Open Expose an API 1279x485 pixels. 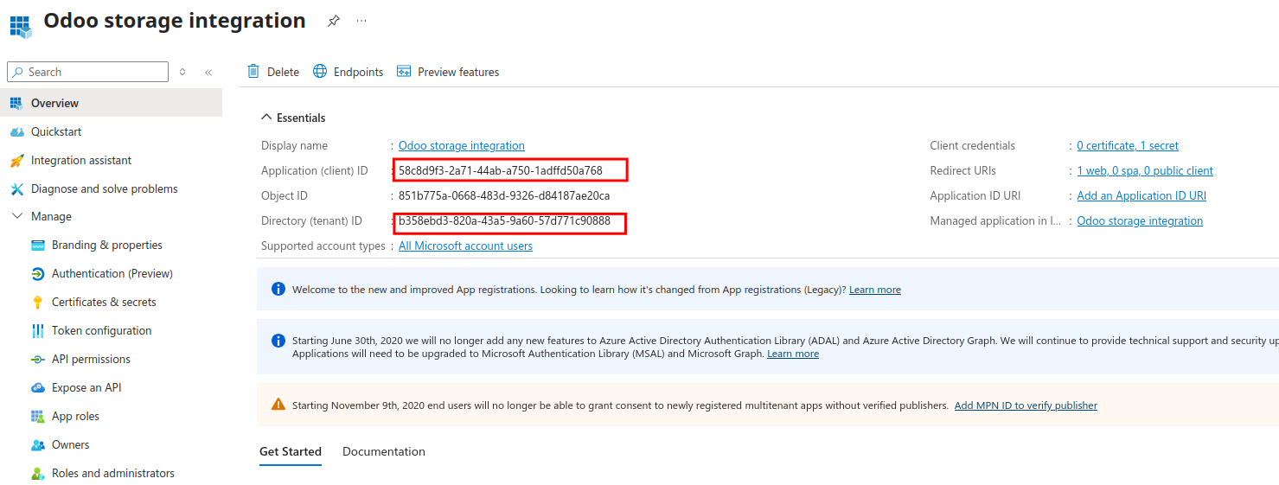pos(86,387)
